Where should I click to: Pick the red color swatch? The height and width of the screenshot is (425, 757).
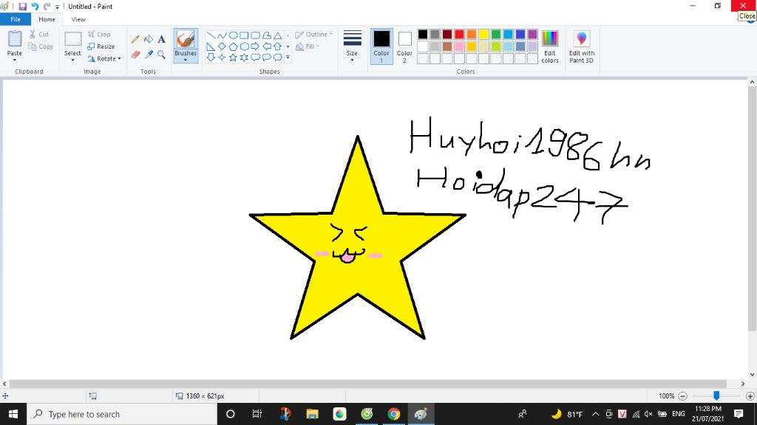click(x=459, y=34)
